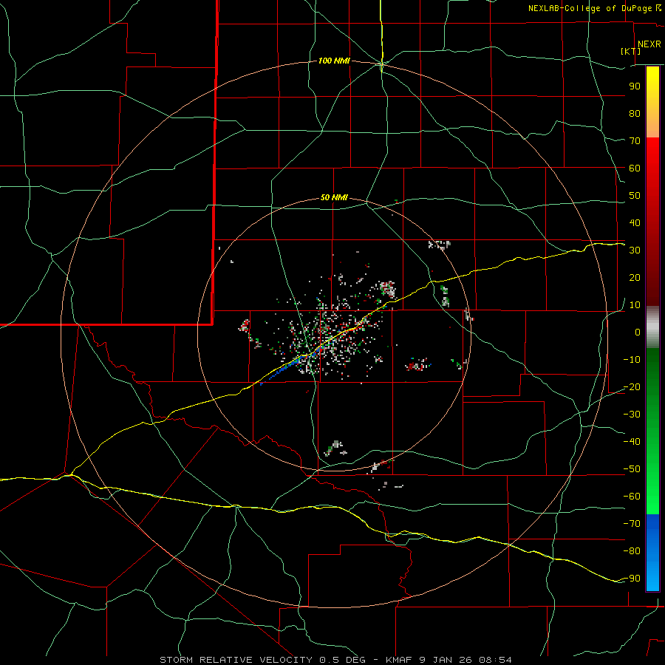Click the legend value 10
The width and height of the screenshot is (665, 665).
pos(635,305)
